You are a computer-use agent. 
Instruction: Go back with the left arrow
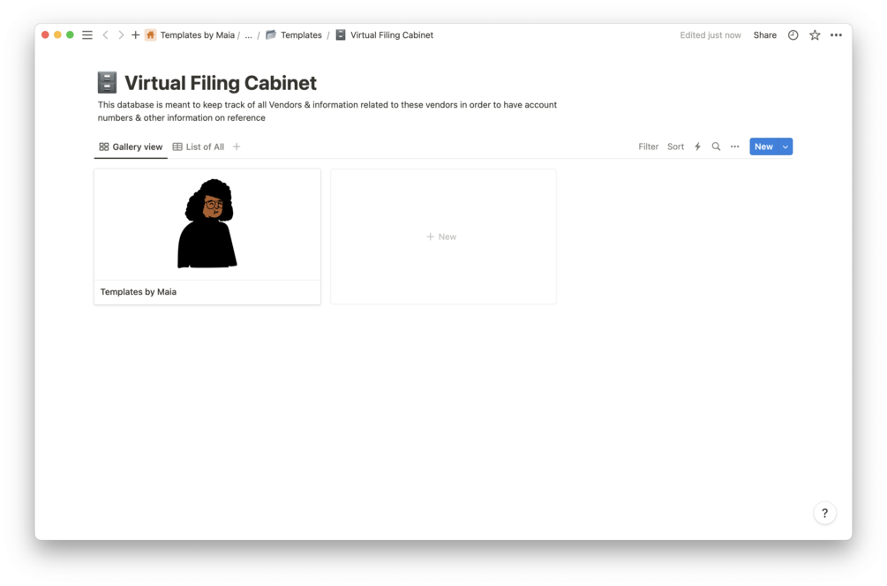105,35
